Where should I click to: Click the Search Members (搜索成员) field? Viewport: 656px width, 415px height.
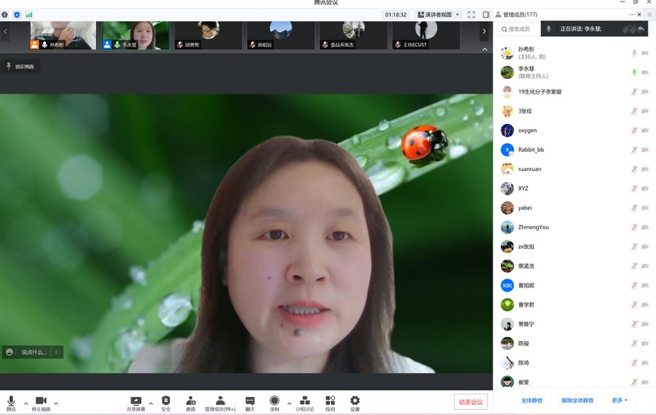click(x=519, y=29)
